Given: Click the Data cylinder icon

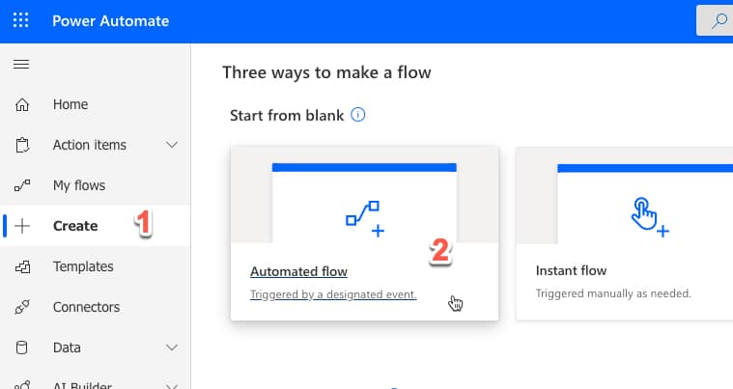Looking at the screenshot, I should (x=22, y=347).
